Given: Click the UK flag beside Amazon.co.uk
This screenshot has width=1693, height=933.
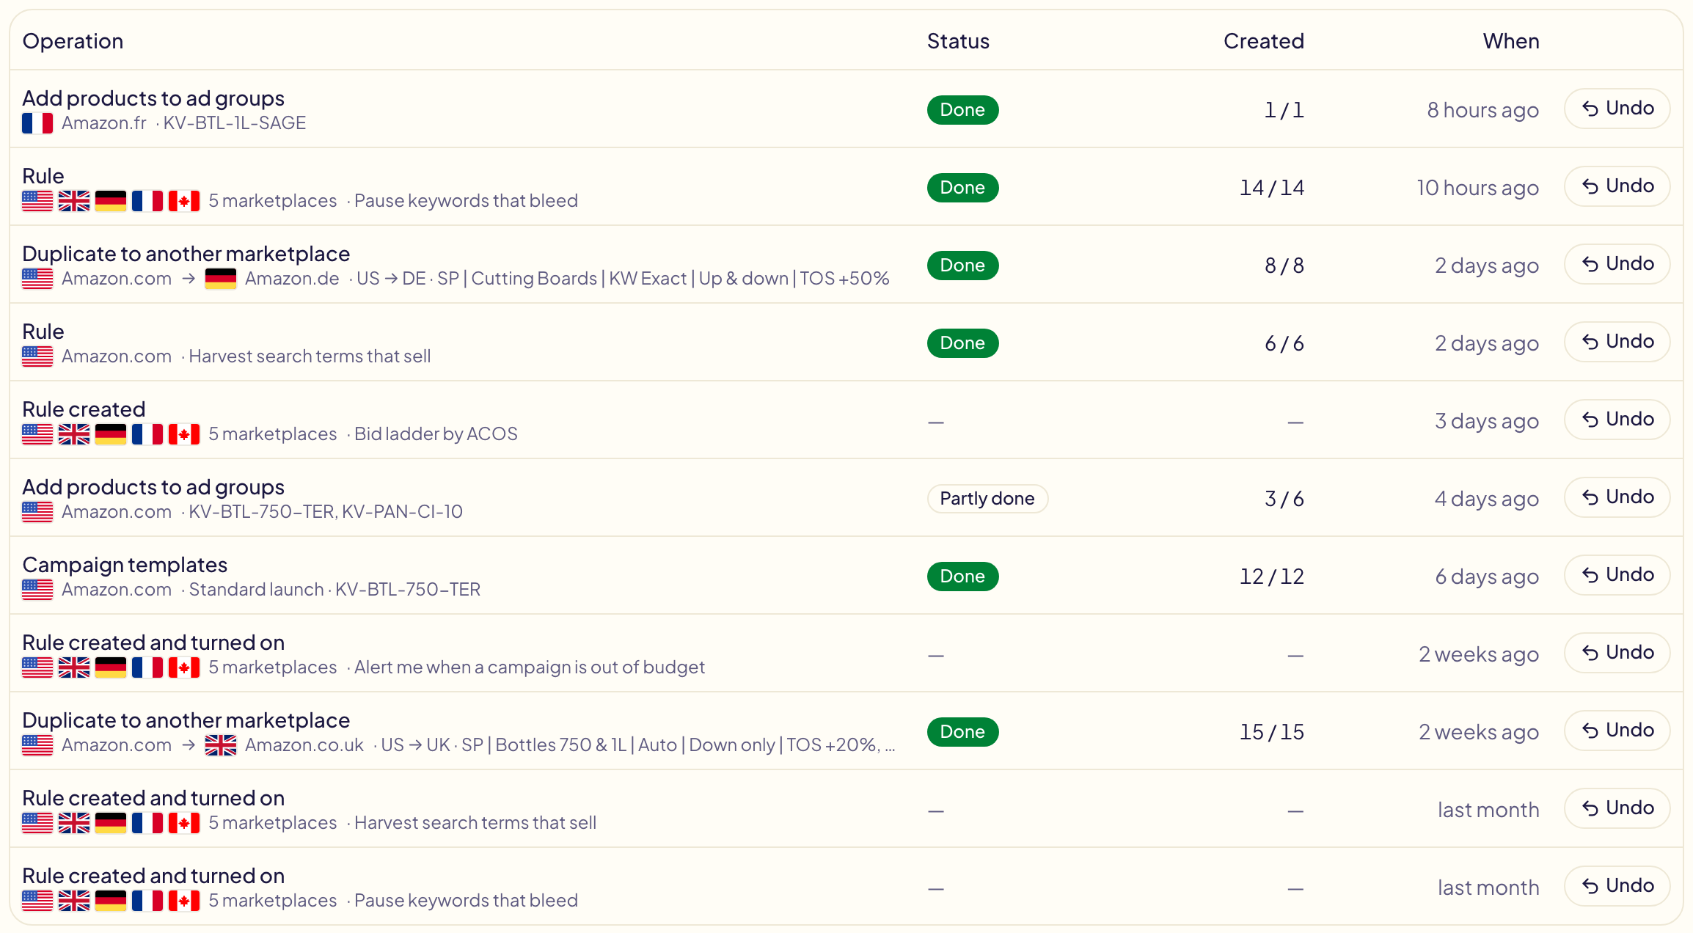Looking at the screenshot, I should point(221,745).
